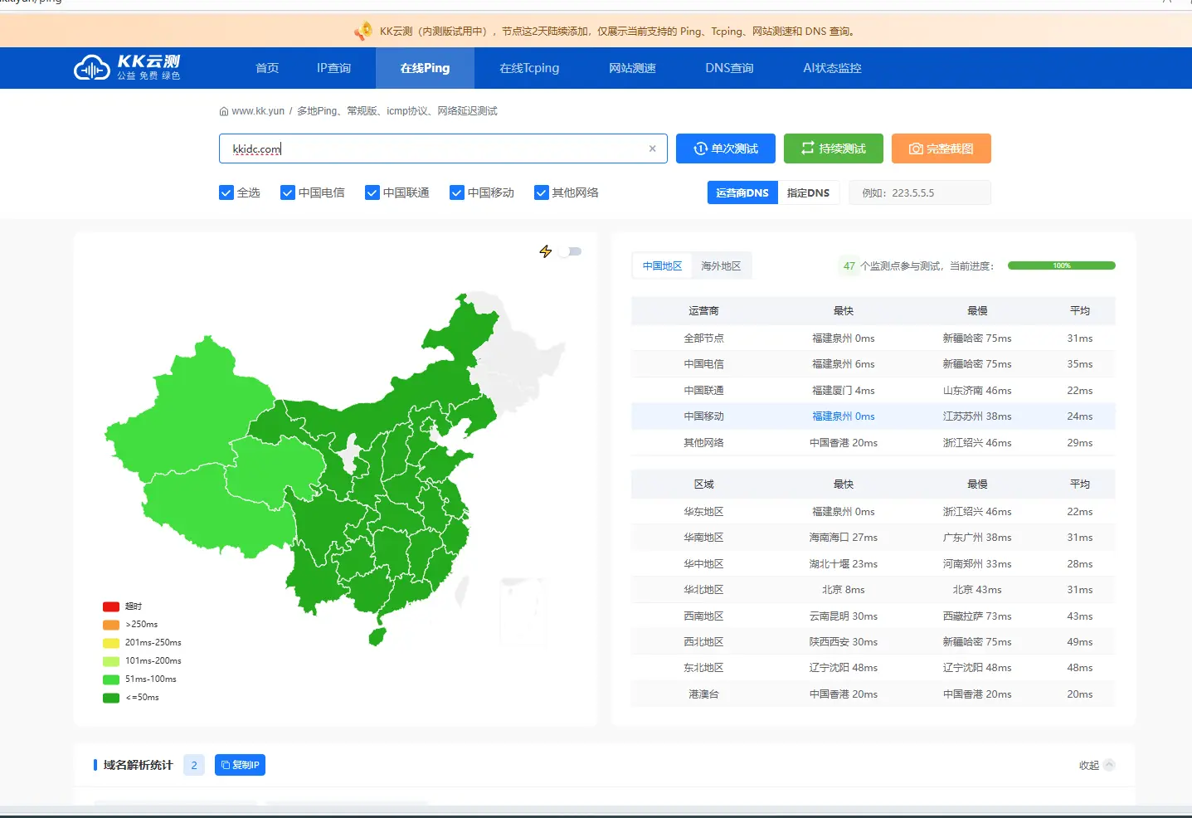Uncheck the 中国电信 checkbox

click(x=288, y=192)
